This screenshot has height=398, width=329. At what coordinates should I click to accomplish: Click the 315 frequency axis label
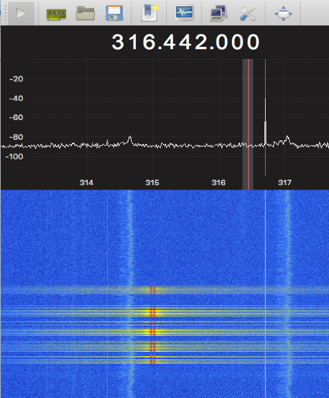(x=152, y=183)
